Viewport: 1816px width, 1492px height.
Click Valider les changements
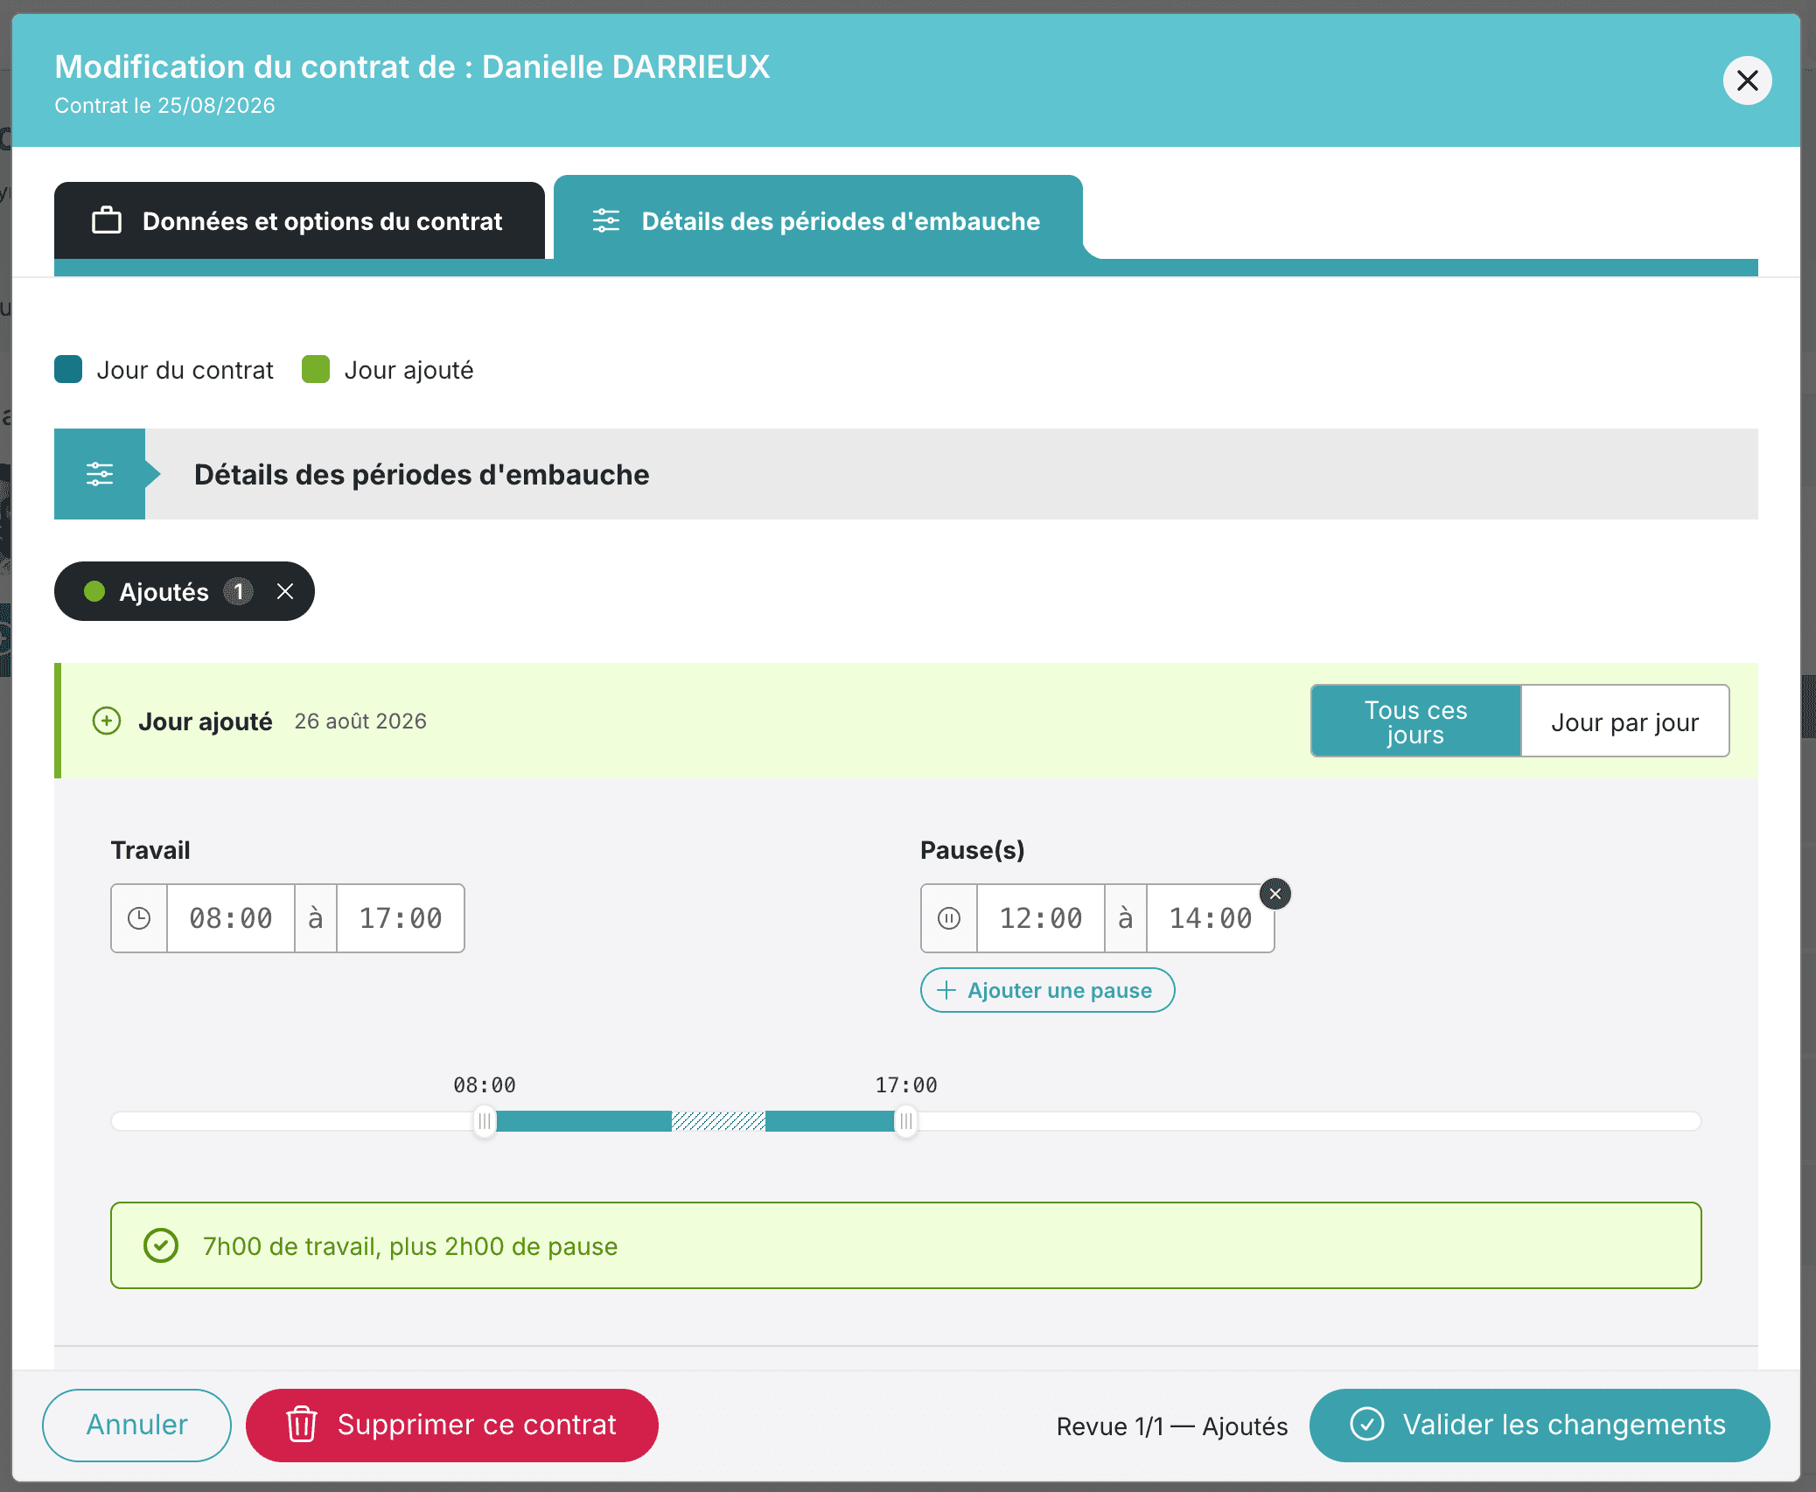[x=1539, y=1425]
